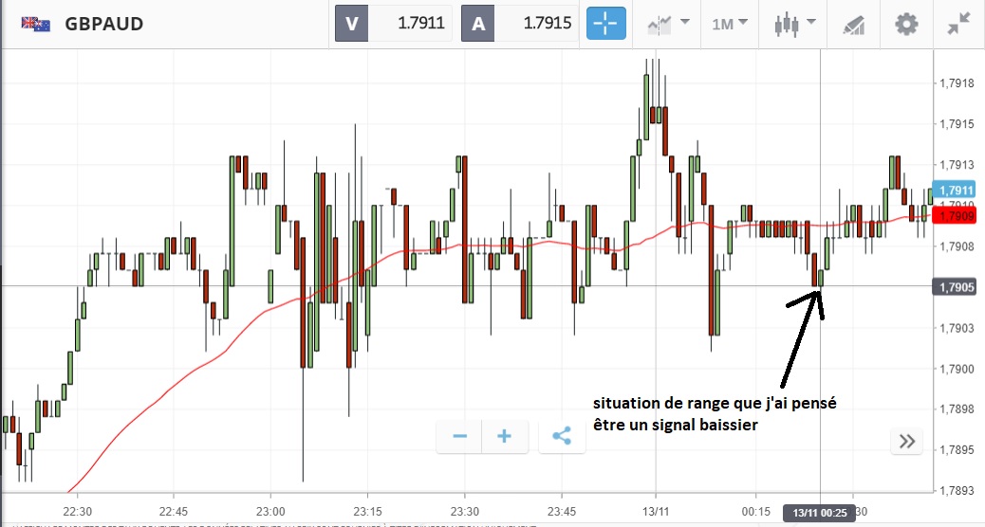Open the indicators chart dropdown
Image resolution: width=985 pixels, height=527 pixels.
click(x=668, y=24)
